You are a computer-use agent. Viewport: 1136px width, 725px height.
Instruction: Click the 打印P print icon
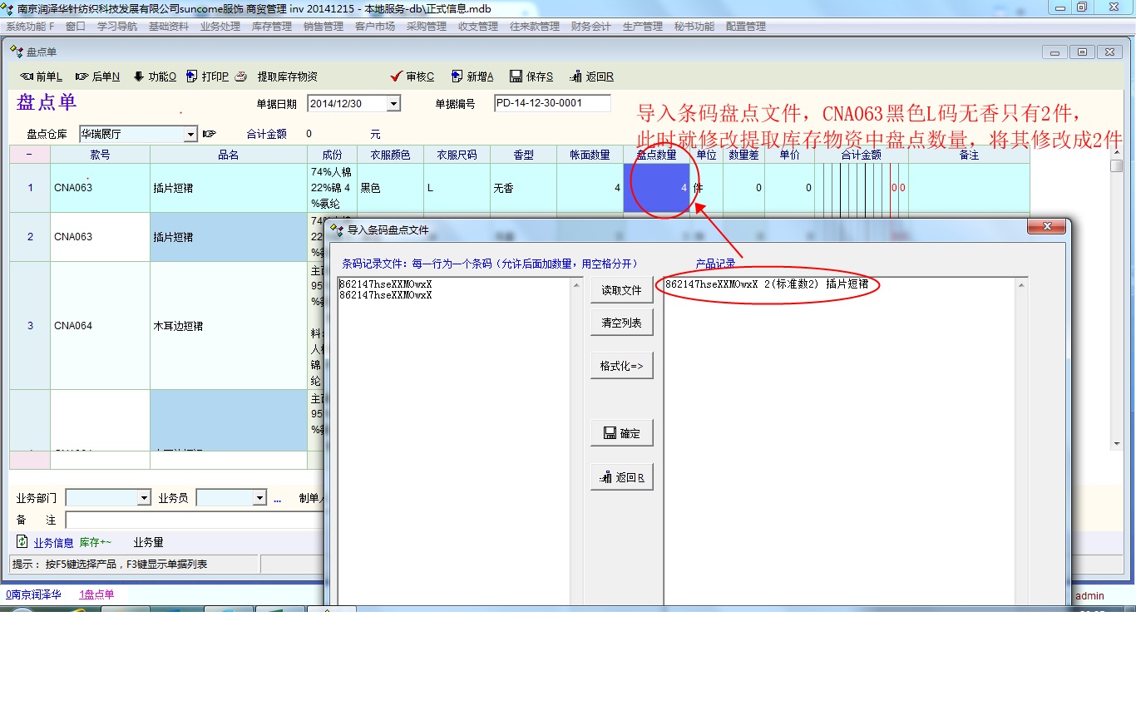tap(192, 76)
